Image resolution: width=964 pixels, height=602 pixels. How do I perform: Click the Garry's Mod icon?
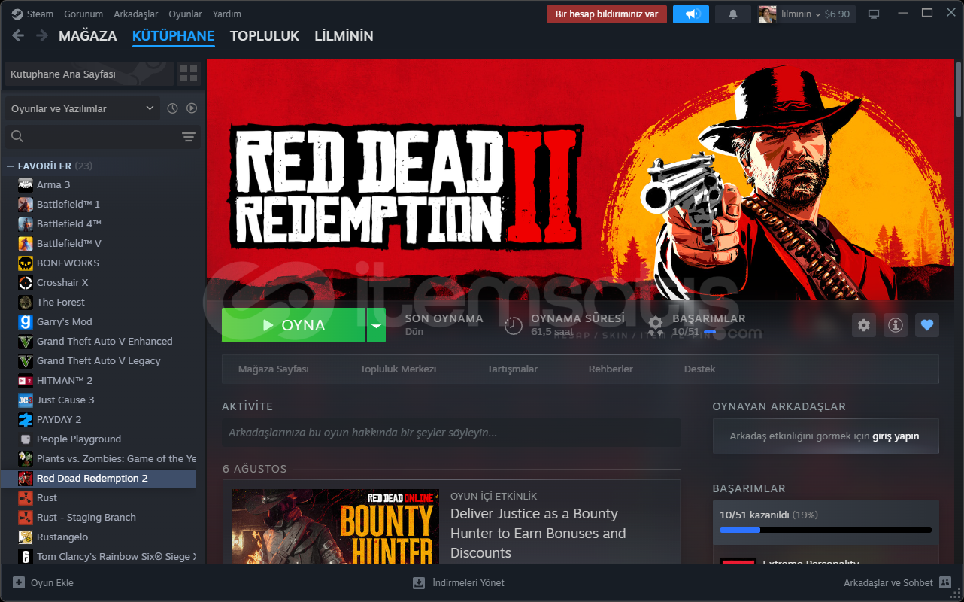26,321
